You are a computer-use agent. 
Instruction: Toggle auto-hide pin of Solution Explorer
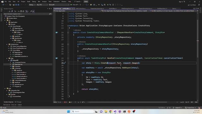(x=49, y=9)
